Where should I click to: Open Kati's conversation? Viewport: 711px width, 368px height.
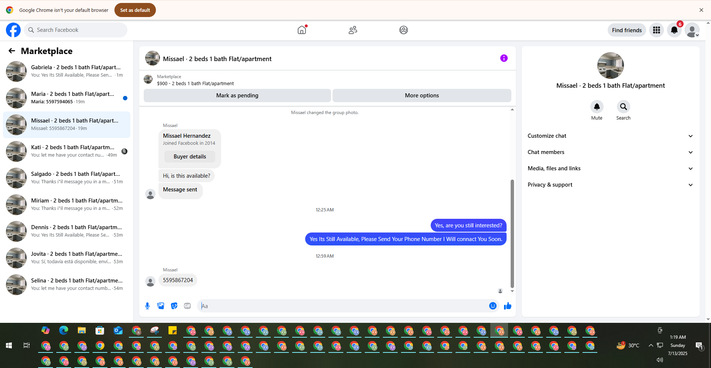point(67,151)
